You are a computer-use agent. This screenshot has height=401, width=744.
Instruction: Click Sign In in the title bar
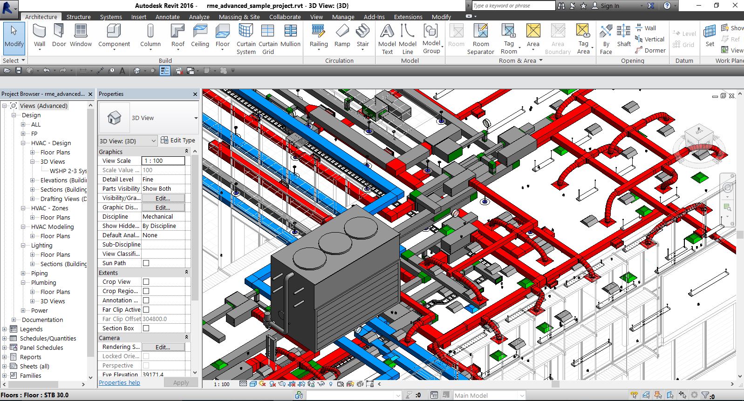point(606,6)
